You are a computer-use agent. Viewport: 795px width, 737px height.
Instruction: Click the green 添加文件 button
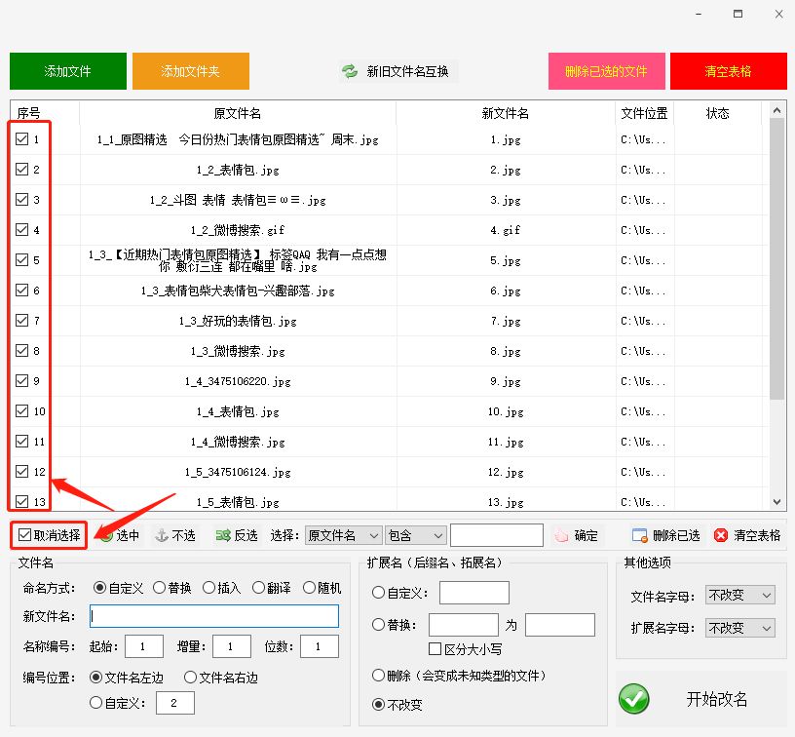(x=67, y=69)
